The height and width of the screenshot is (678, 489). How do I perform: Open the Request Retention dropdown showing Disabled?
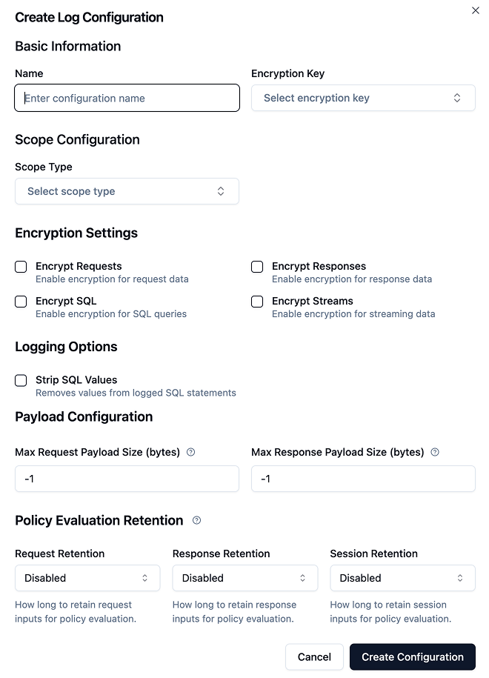click(87, 578)
